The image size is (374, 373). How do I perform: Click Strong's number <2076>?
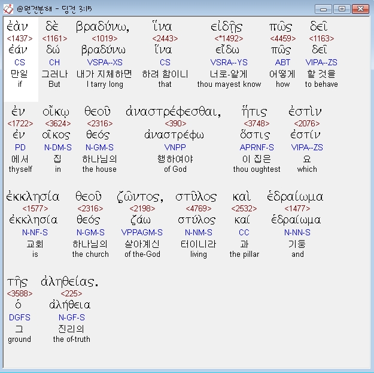307,123
